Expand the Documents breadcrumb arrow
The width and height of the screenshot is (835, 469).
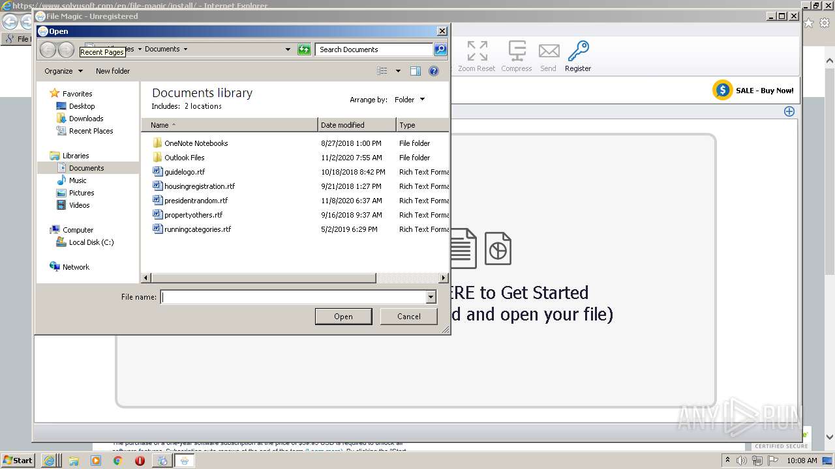(185, 50)
